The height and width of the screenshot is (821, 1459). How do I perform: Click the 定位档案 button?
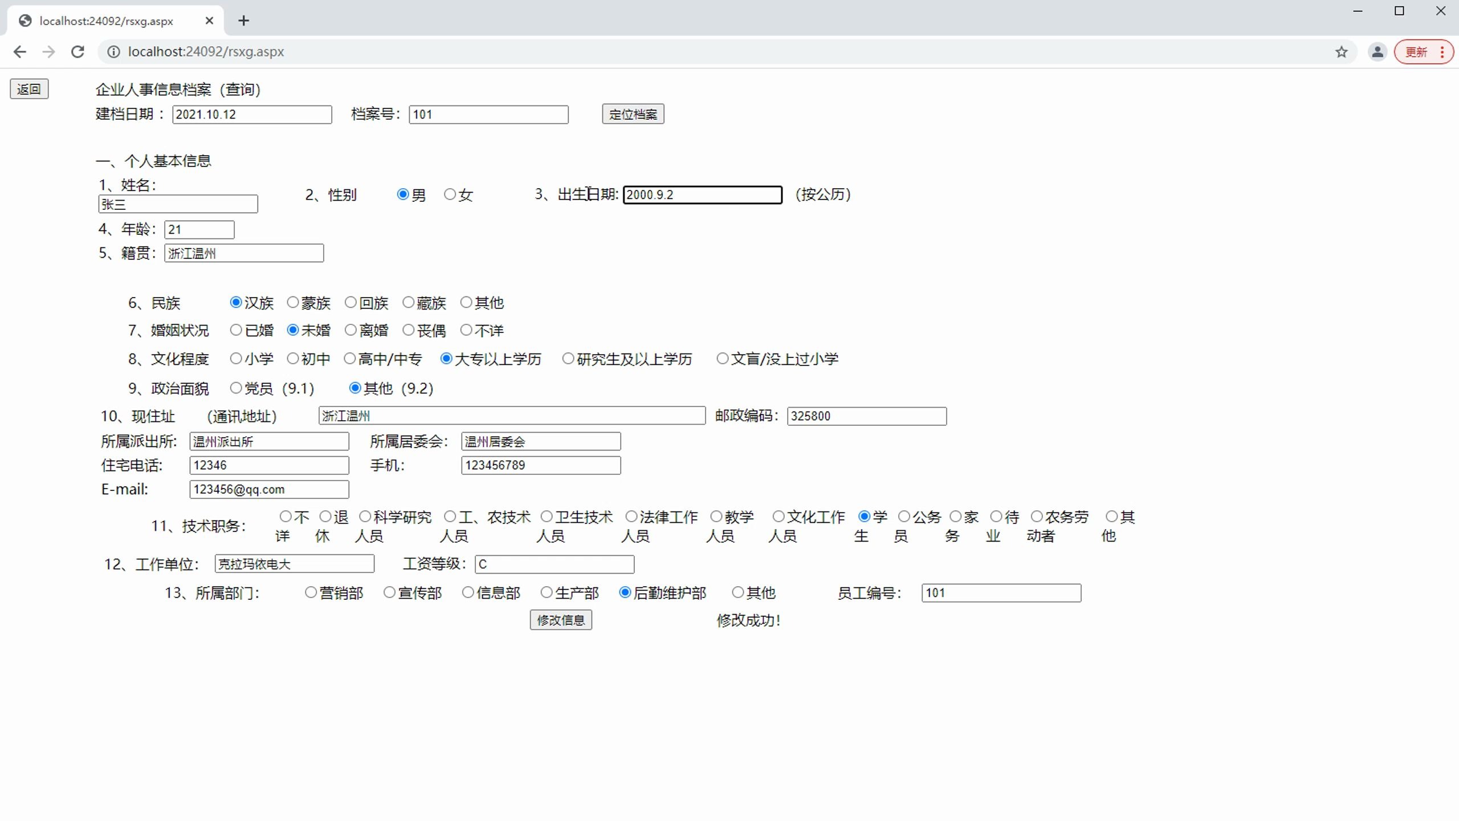633,114
